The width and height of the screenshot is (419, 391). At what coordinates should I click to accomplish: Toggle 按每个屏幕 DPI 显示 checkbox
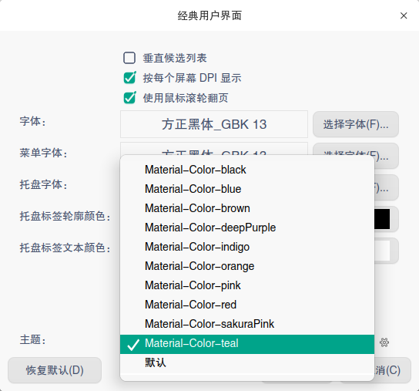pyautogui.click(x=129, y=78)
